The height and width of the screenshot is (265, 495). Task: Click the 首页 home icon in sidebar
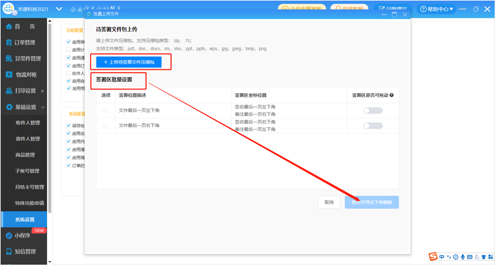coord(9,27)
